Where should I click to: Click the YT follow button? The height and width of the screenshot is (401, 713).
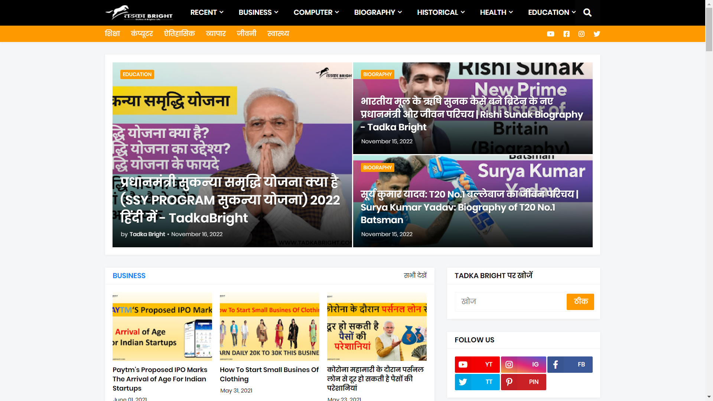pos(477,364)
